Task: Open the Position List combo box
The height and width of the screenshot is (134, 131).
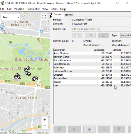Action: pos(101,29)
